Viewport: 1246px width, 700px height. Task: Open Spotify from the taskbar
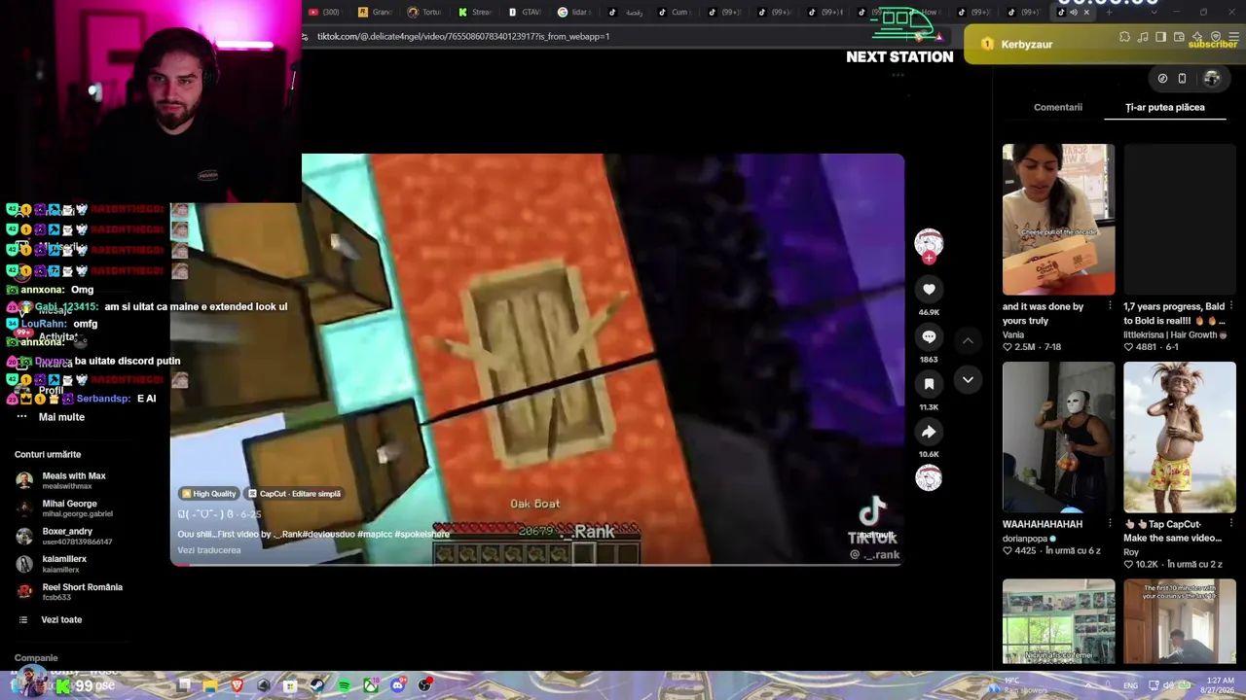click(x=344, y=686)
